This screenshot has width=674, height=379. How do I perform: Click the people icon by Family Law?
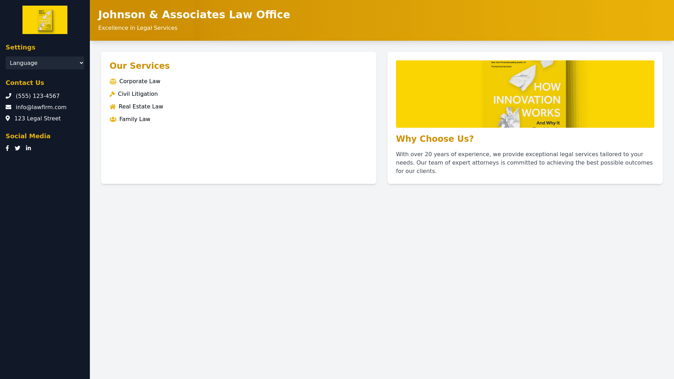[x=113, y=119]
